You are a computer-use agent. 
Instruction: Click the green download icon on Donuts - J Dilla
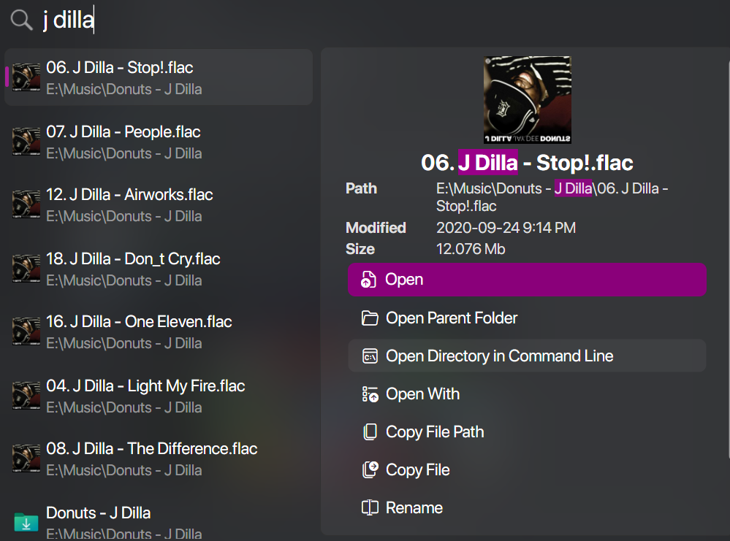point(26,523)
